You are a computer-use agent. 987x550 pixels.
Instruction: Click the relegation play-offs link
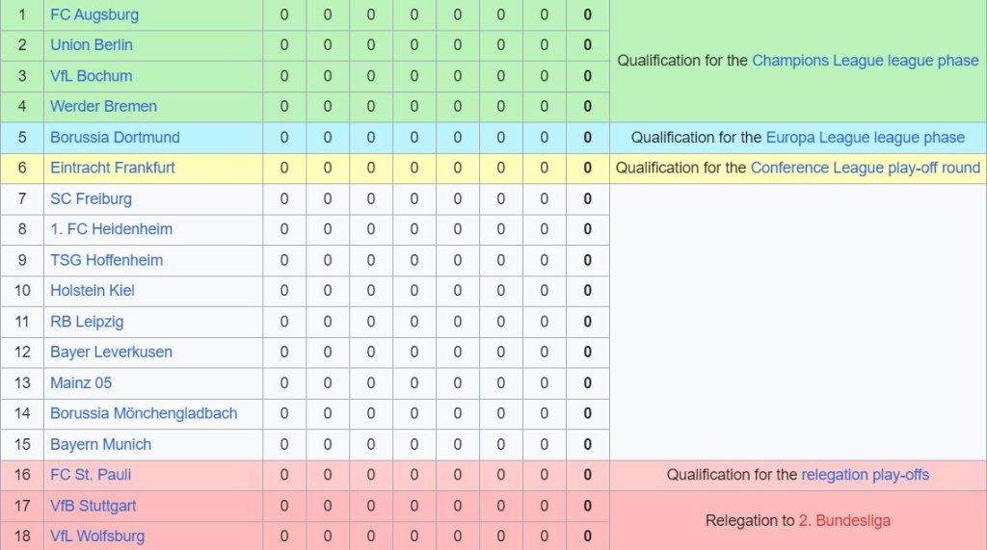pyautogui.click(x=865, y=475)
